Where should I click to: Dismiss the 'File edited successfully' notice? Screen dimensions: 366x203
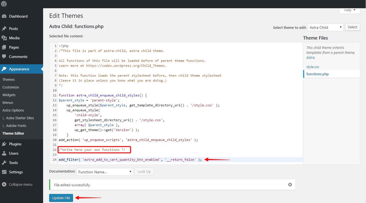click(x=290, y=185)
